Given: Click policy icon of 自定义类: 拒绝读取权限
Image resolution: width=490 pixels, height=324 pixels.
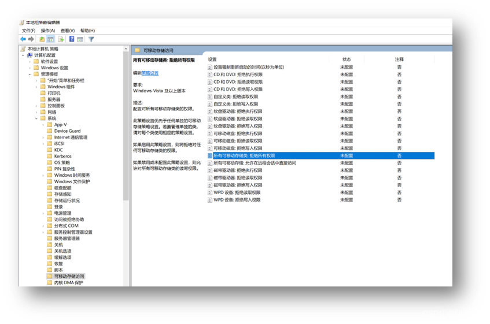Looking at the screenshot, I should (210, 96).
